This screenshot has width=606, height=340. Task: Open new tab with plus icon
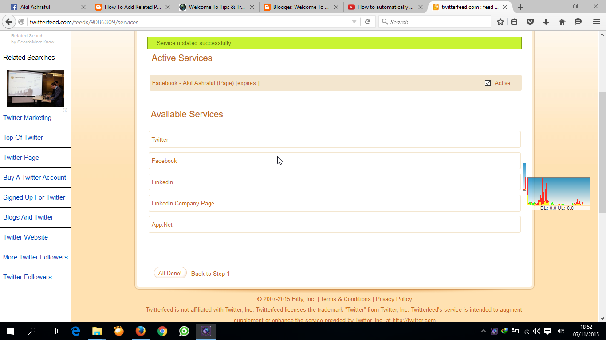[520, 7]
